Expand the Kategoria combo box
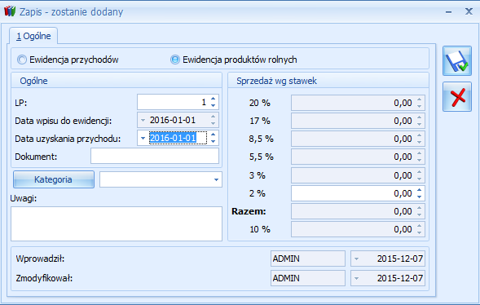 (216, 179)
